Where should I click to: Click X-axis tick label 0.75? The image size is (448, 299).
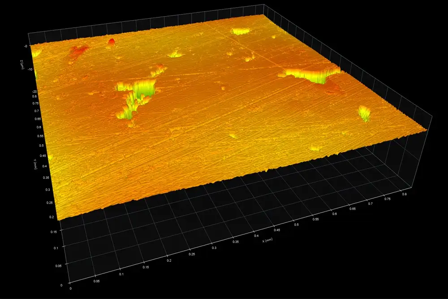388,199
